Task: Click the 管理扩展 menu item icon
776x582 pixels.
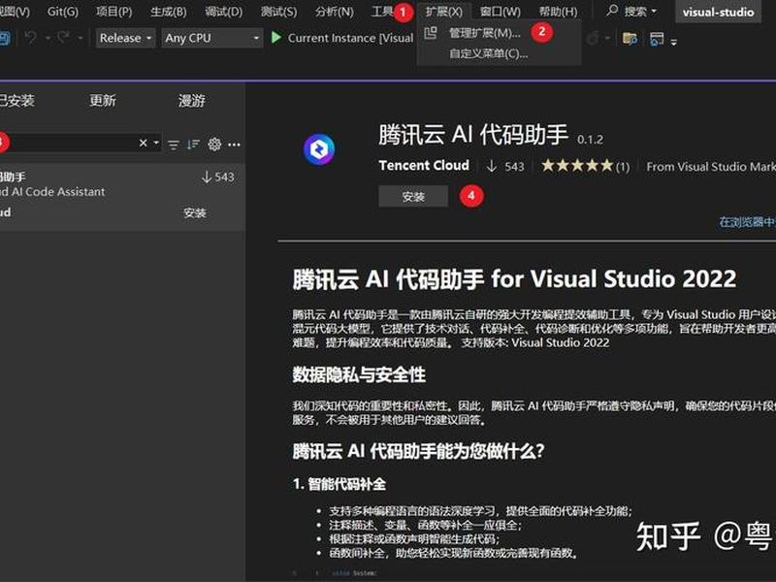Action: (431, 33)
